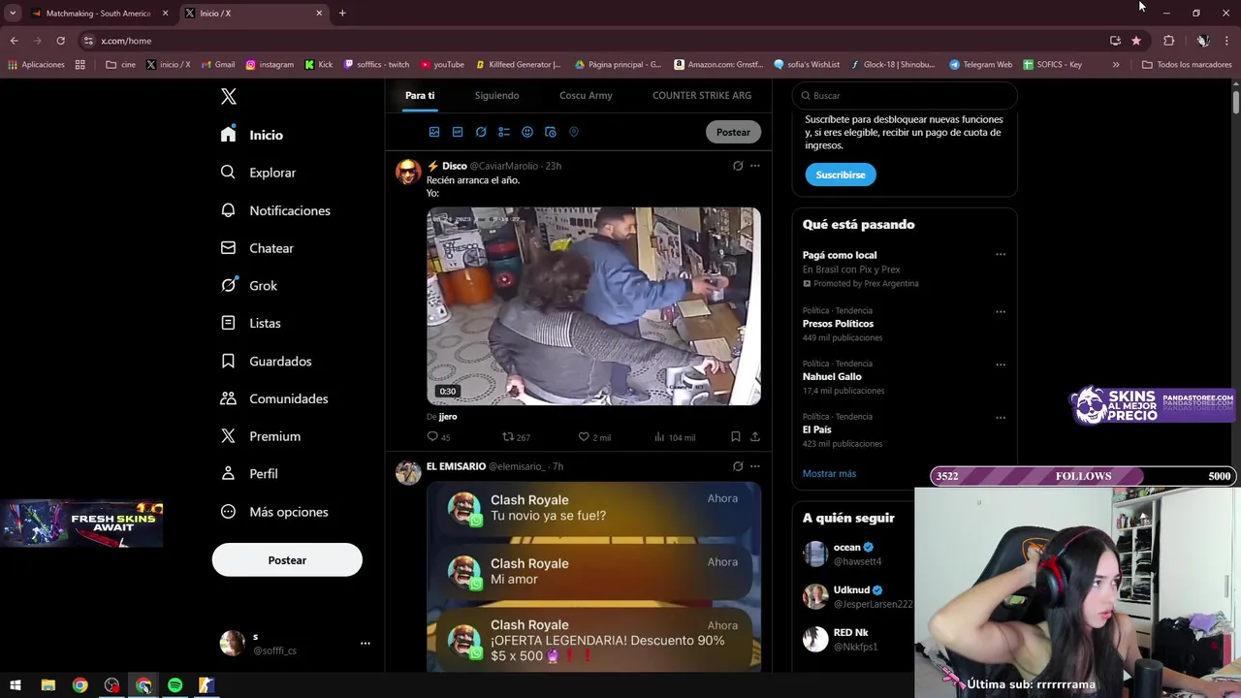Viewport: 1241px width, 698px height.
Task: Open options for El País trend
Action: pyautogui.click(x=1001, y=418)
